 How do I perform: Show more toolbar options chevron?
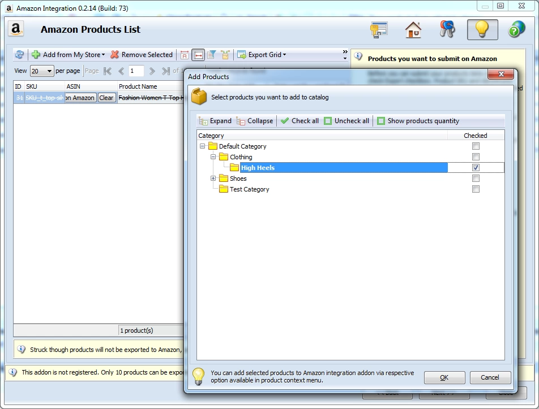tap(345, 55)
